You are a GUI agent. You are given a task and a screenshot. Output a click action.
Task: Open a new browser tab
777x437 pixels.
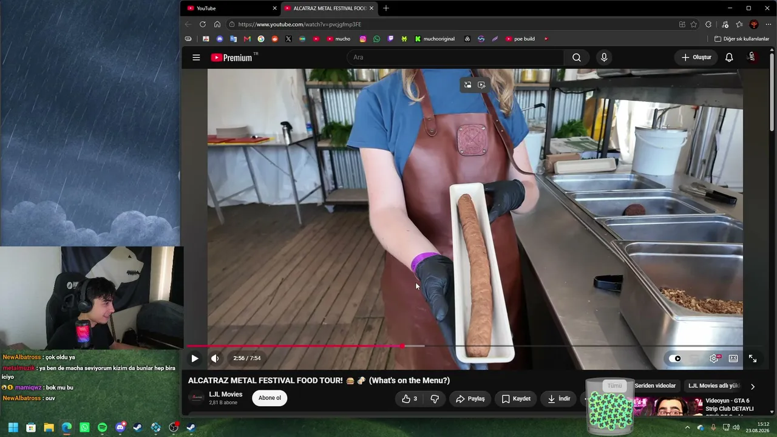coord(386,8)
